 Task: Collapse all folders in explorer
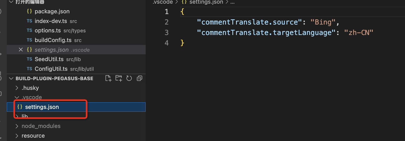point(139,78)
